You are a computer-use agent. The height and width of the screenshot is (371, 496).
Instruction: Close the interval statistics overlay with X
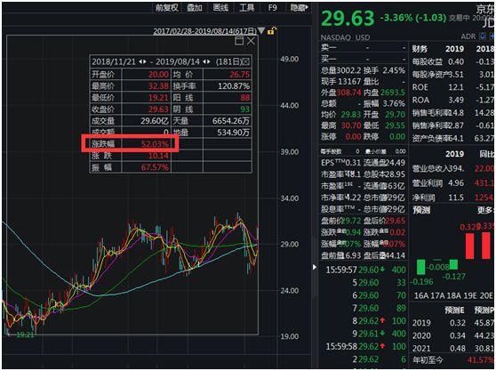(x=251, y=41)
